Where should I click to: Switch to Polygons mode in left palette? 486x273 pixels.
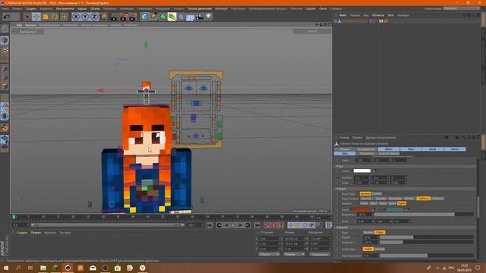click(5, 86)
